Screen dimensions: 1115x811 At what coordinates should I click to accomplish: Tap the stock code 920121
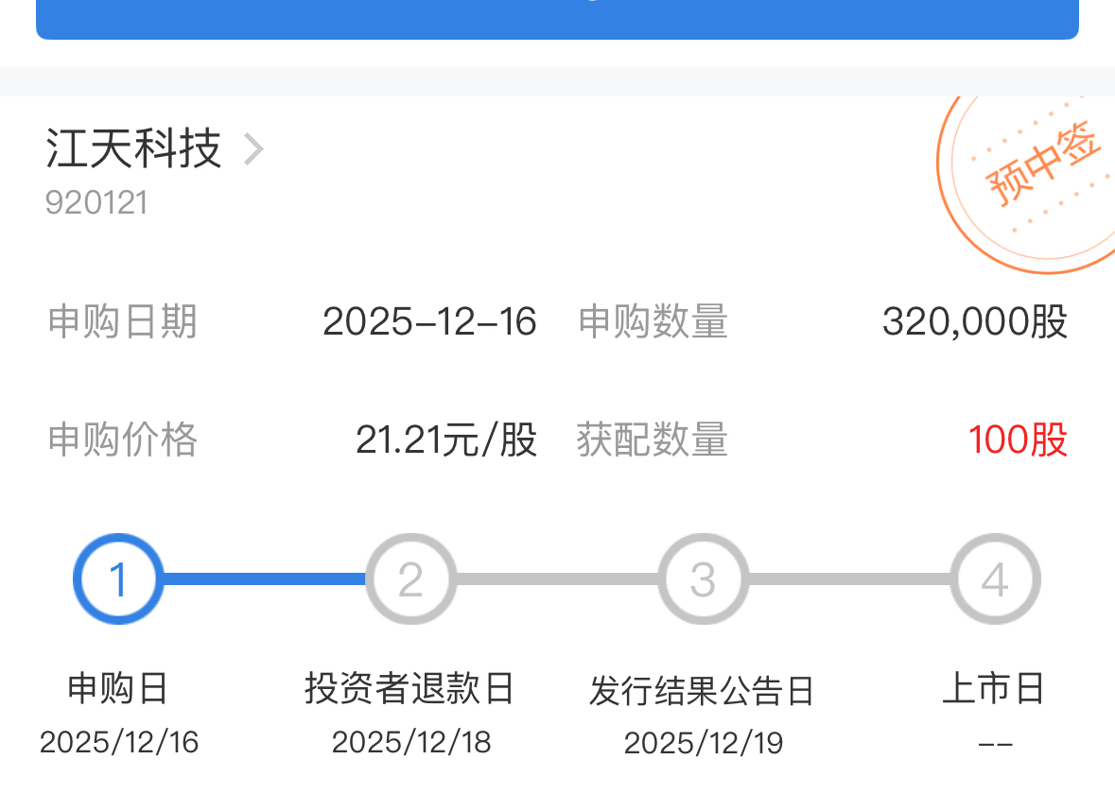click(x=96, y=202)
